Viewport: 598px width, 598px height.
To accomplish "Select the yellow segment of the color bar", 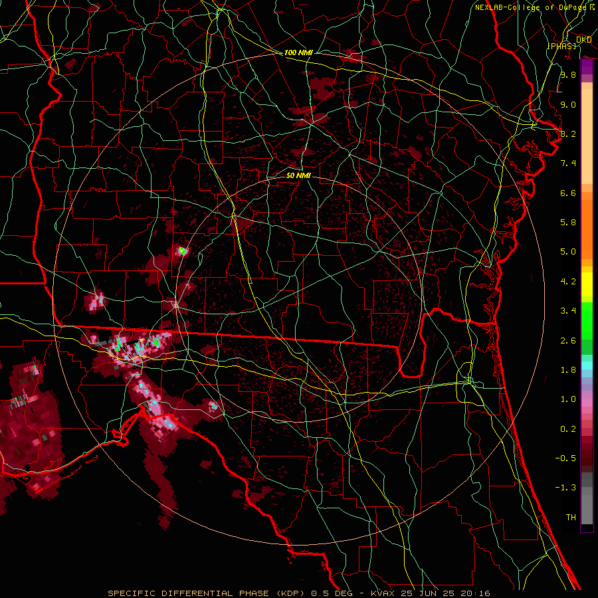I will coord(587,284).
